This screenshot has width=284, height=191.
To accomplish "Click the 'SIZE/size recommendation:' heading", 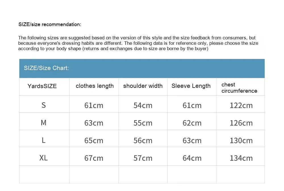I will coord(50,24).
